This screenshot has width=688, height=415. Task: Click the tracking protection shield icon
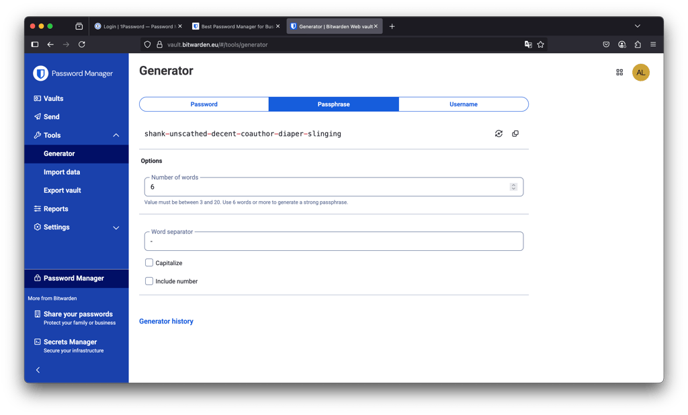[x=147, y=44]
